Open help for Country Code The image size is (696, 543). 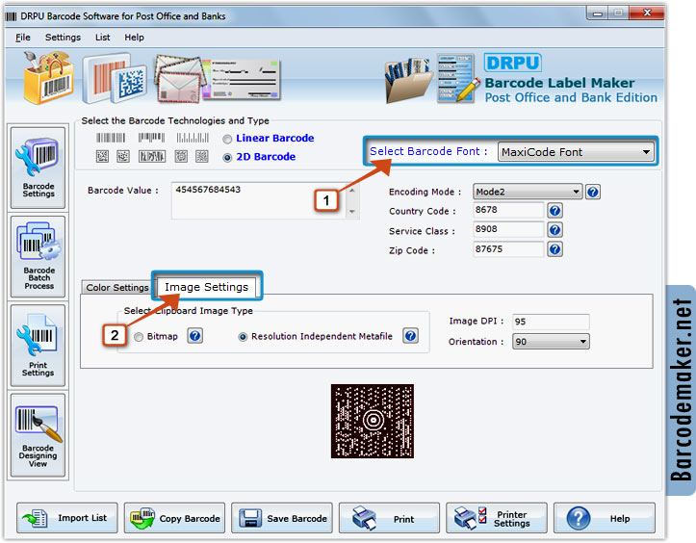554,210
